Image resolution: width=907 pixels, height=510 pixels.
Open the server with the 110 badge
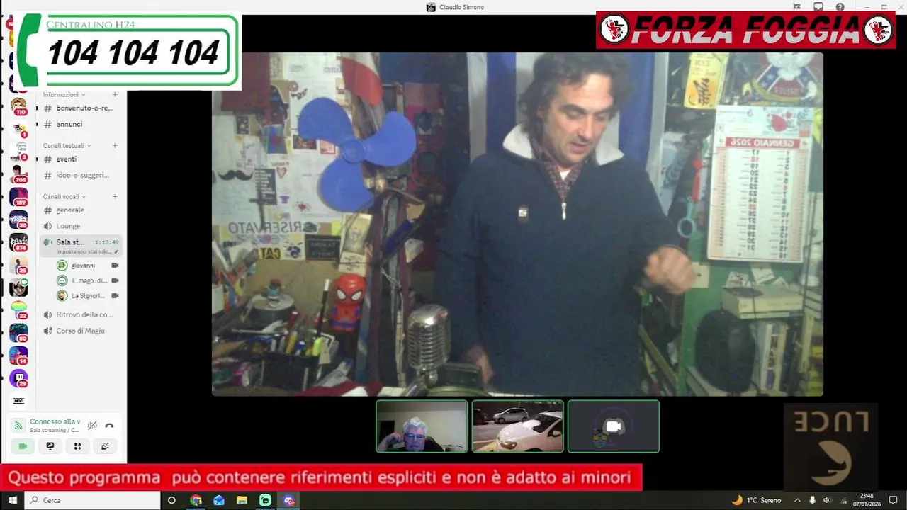pyautogui.click(x=18, y=107)
